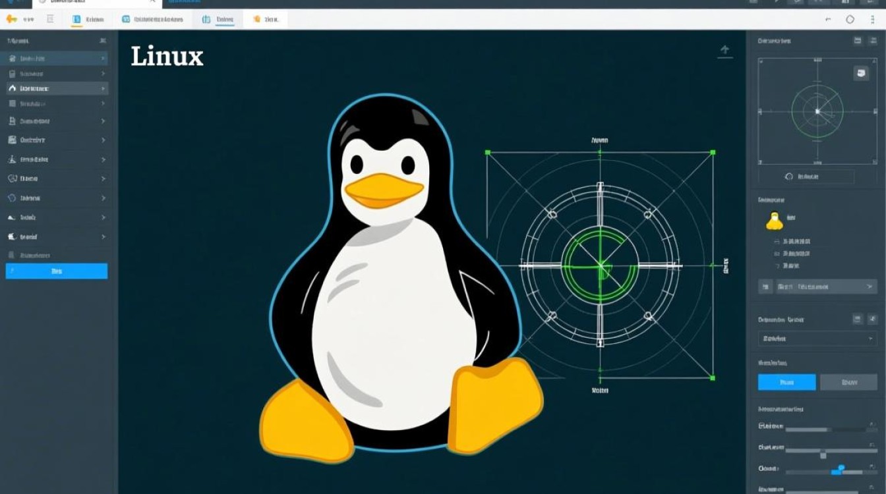This screenshot has width=886, height=494.
Task: Select the left blue segmented option in right panel
Action: tap(787, 382)
